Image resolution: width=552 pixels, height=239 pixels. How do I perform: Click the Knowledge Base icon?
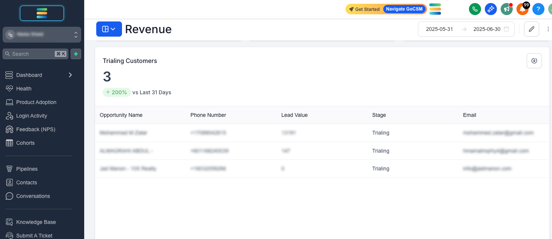point(9,222)
